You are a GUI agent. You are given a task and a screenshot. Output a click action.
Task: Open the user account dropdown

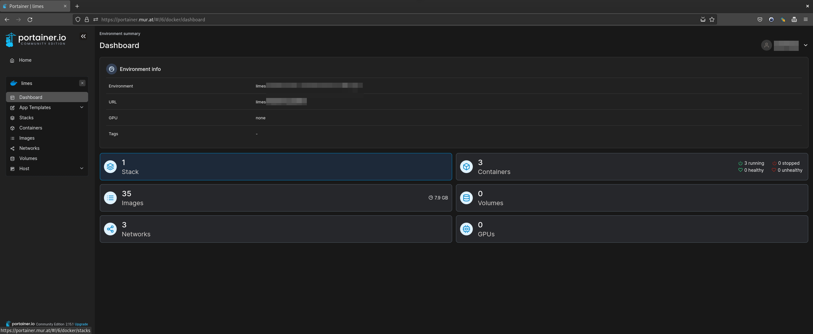[x=805, y=45]
